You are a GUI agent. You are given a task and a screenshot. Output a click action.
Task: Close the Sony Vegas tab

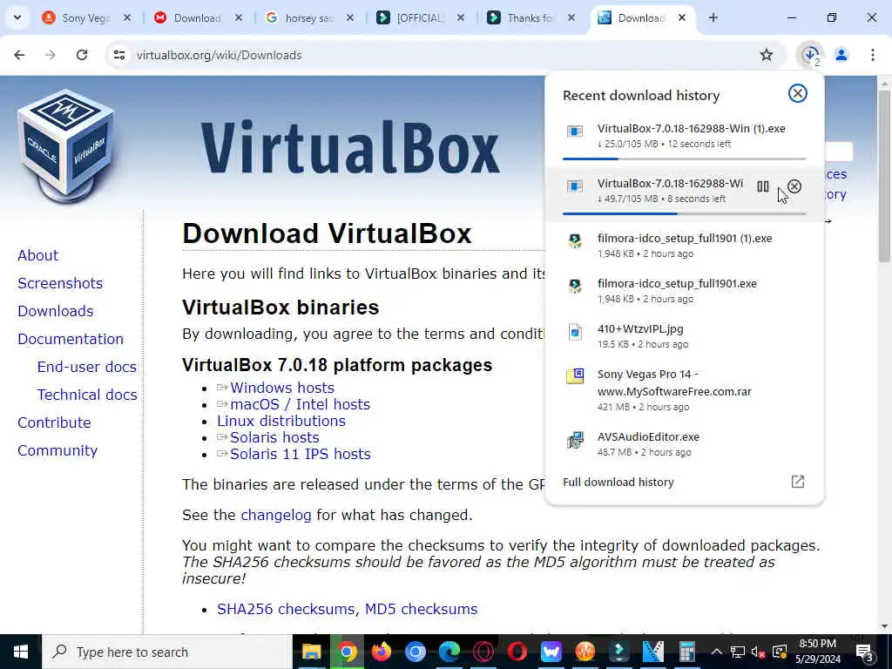pyautogui.click(x=127, y=18)
